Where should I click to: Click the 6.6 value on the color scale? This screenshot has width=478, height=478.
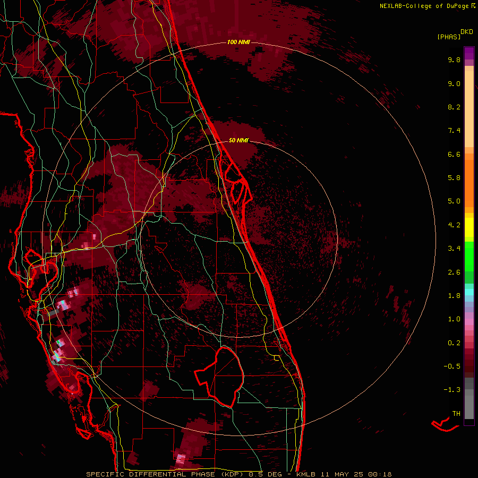click(454, 154)
